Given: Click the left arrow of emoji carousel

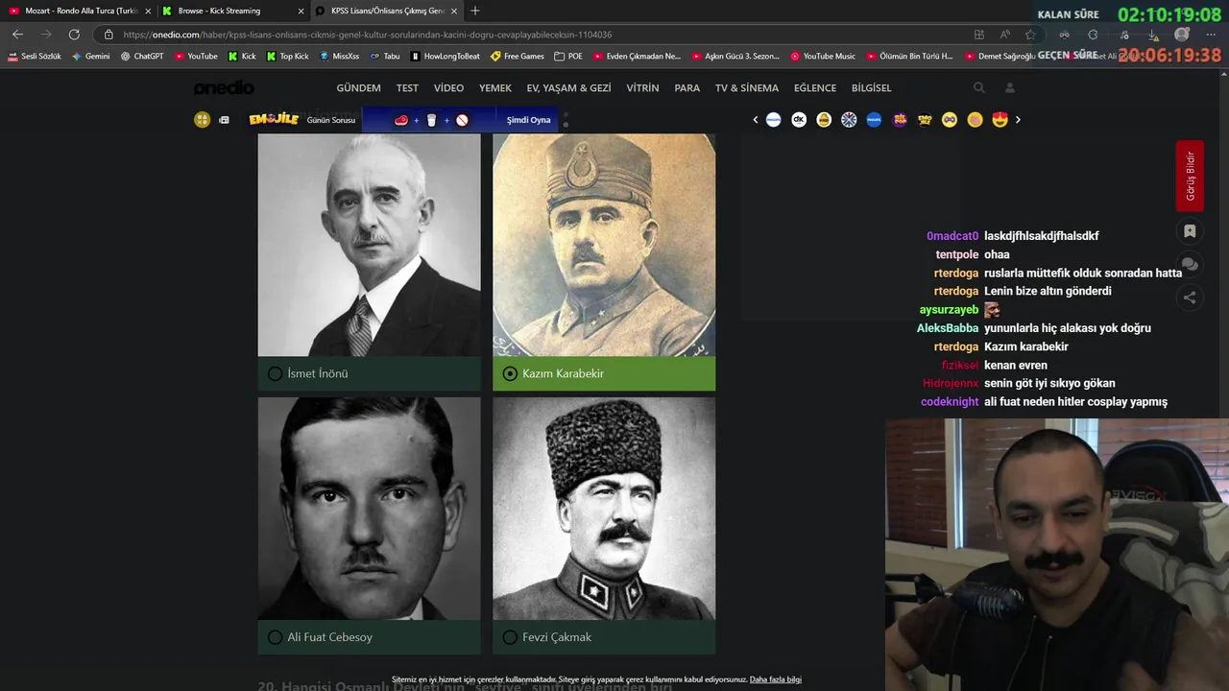Looking at the screenshot, I should tap(756, 120).
